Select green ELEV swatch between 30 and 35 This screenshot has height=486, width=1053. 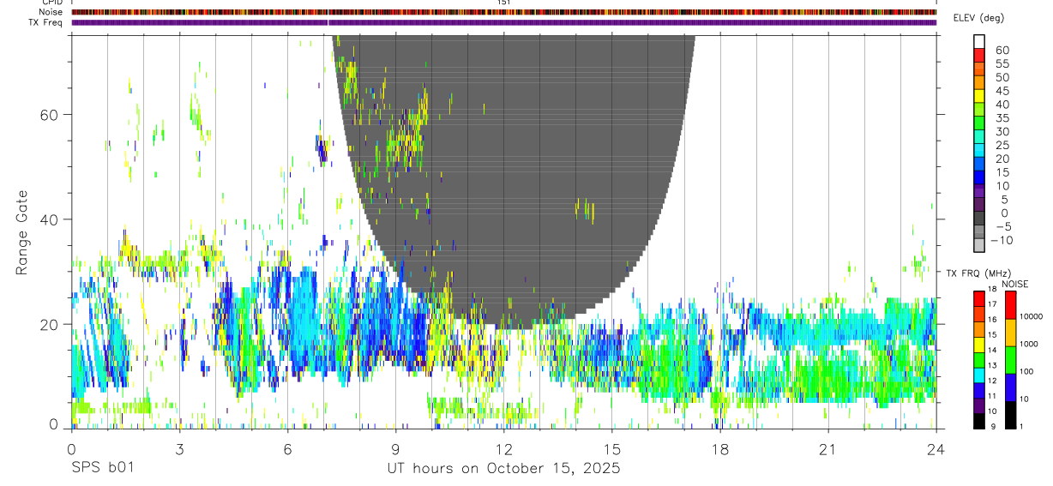tap(980, 124)
